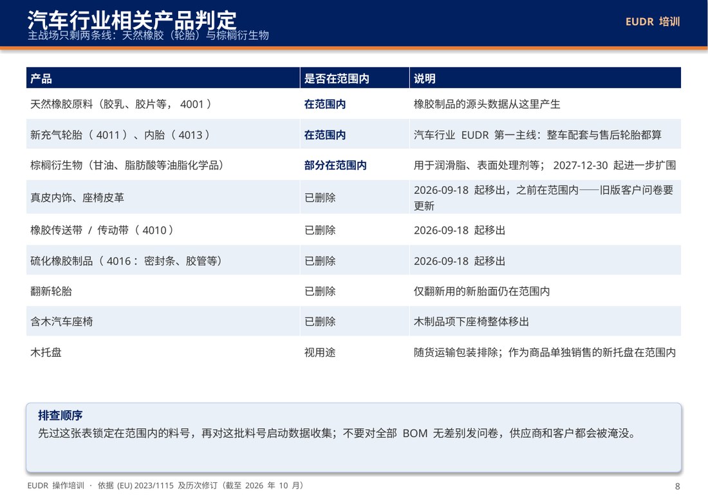Click 仅翻新用的新胎面仍在范围内 description

(x=481, y=291)
